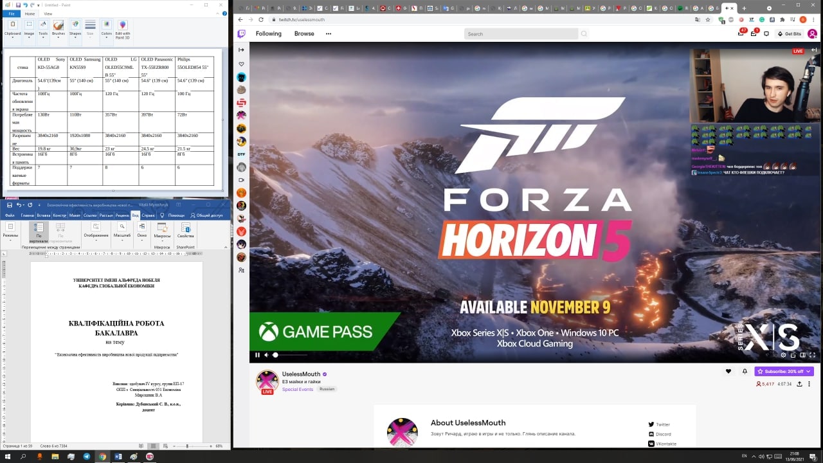Open Paint help icon
The image size is (823, 463).
click(x=225, y=14)
